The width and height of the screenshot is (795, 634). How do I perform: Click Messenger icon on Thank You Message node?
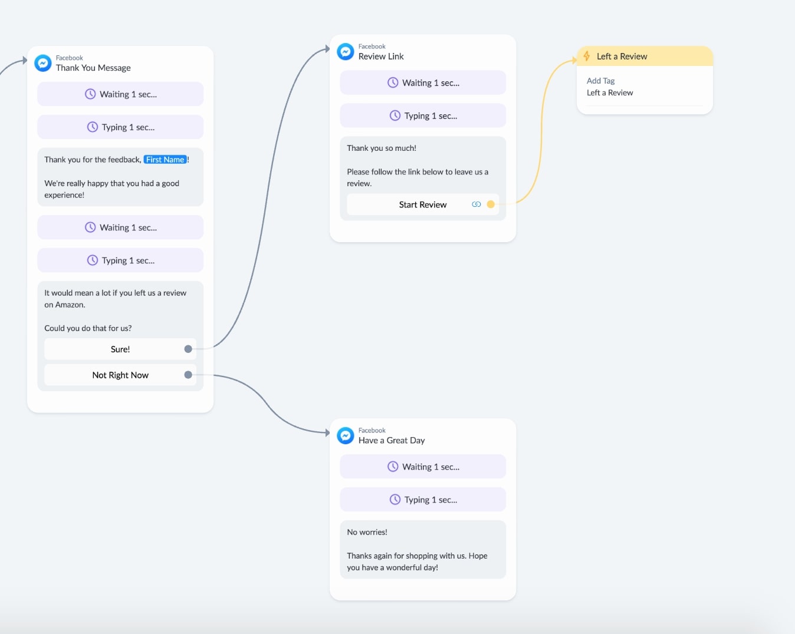point(43,63)
